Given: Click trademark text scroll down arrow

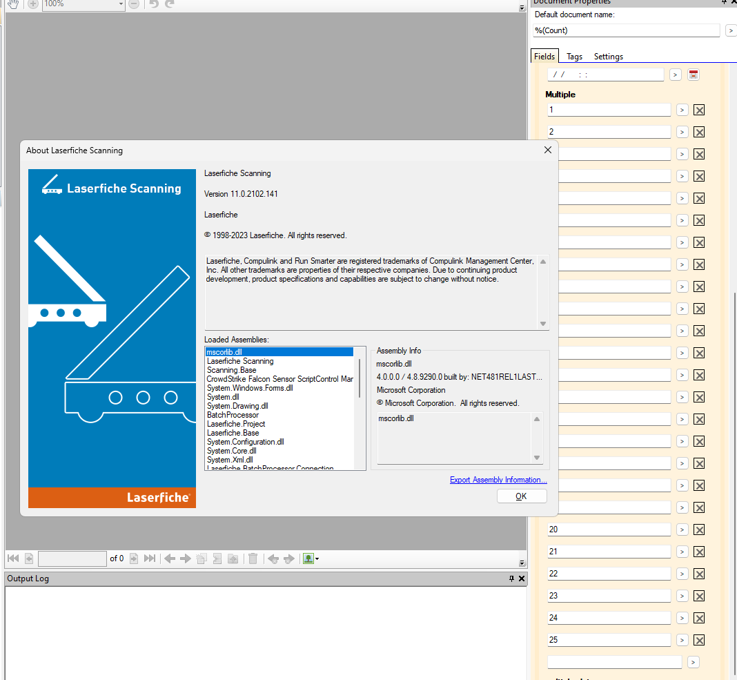Looking at the screenshot, I should point(543,324).
